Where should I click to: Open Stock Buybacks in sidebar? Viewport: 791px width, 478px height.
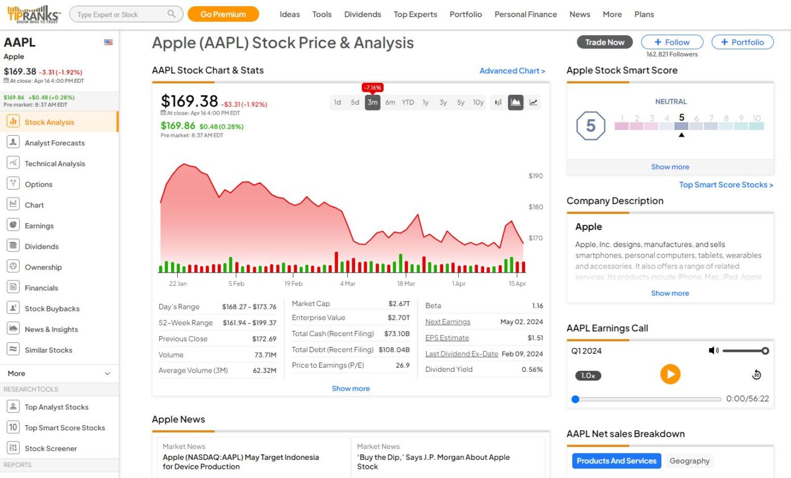52,309
